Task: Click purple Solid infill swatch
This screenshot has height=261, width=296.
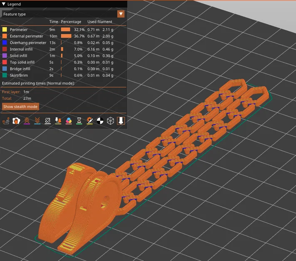Action: pyautogui.click(x=5, y=56)
